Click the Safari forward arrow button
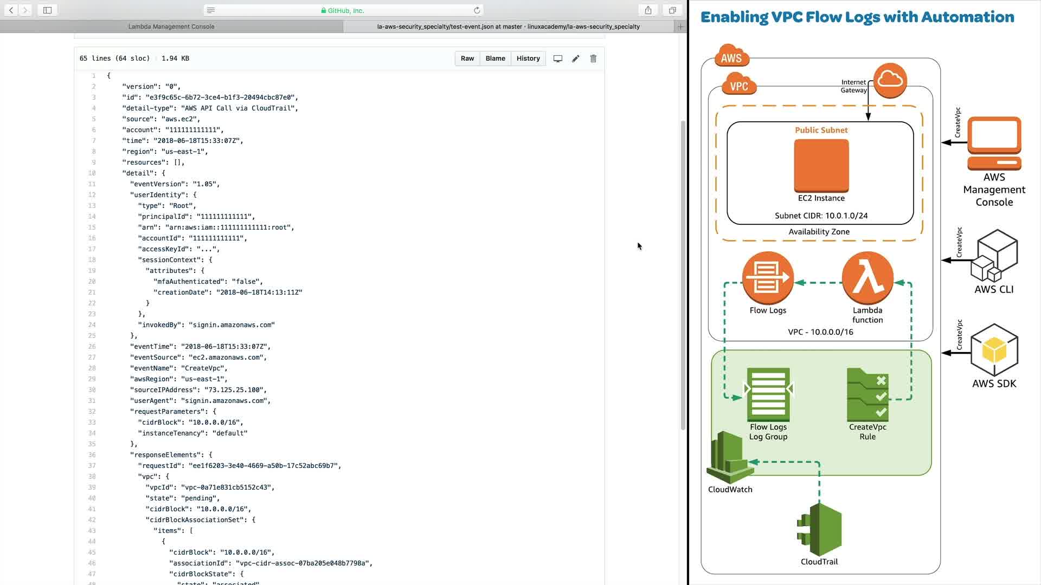Image resolution: width=1041 pixels, height=585 pixels. tap(25, 10)
